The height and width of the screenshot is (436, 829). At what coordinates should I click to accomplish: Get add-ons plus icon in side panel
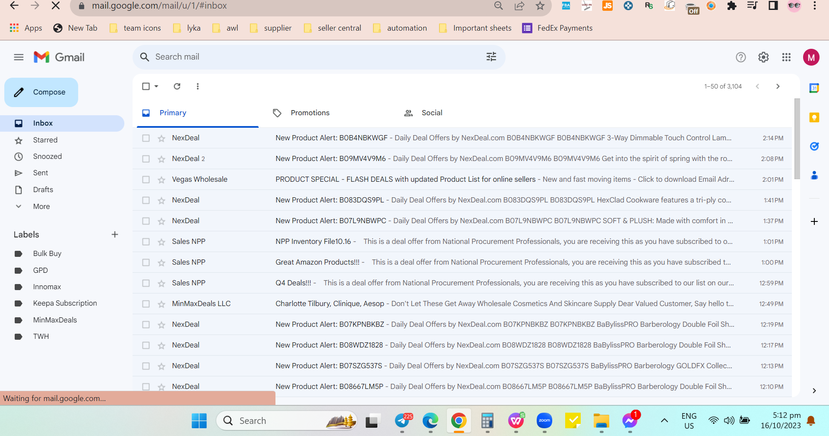click(x=814, y=221)
